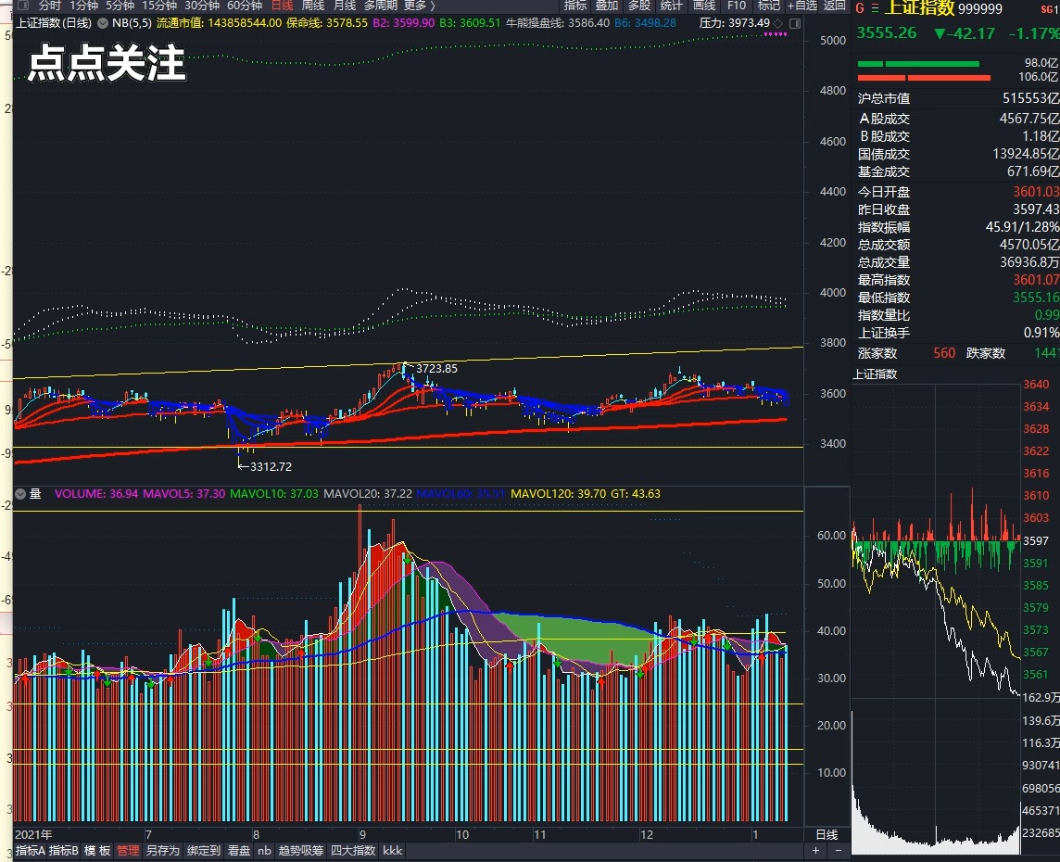Switch chart period to 周线
Screen dimensions: 1060x862
[x=312, y=6]
